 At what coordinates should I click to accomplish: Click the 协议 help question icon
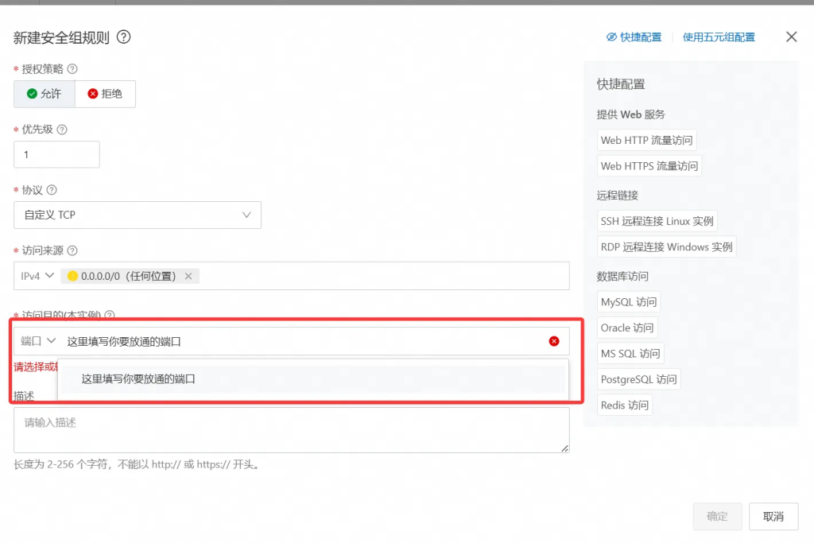pos(52,190)
